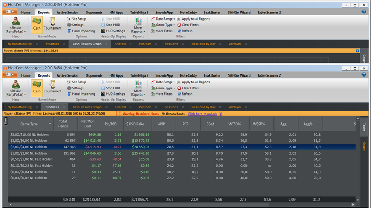Close the By Stakes tab in lower window
Image resolution: width=371 pixels, height=208 pixels.
64,107
